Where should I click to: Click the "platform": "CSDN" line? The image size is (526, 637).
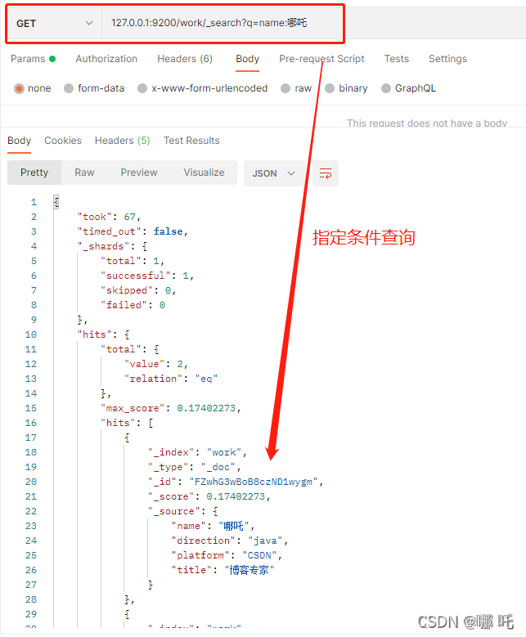(x=227, y=555)
